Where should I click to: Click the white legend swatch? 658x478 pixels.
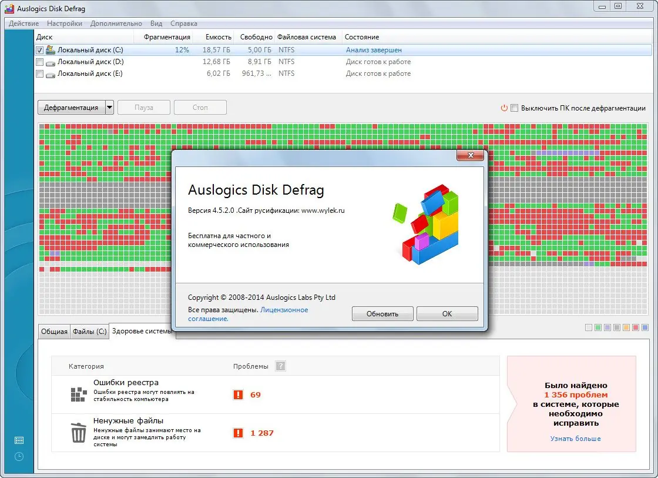(589, 327)
